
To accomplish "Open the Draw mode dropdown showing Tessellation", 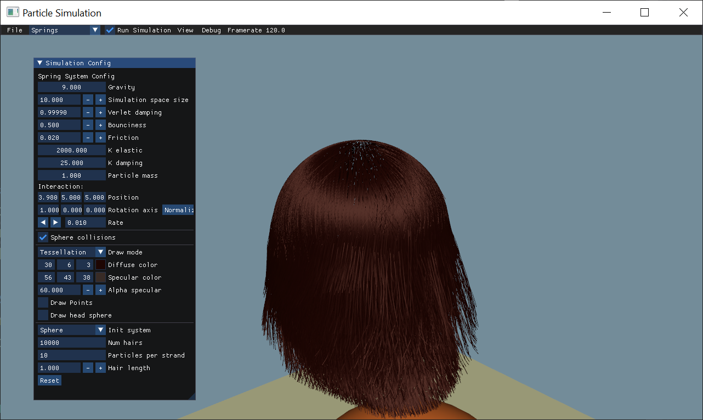I will 71,252.
